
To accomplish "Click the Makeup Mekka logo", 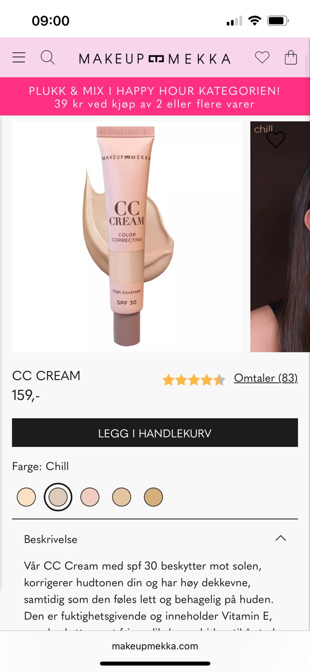I will click(155, 59).
